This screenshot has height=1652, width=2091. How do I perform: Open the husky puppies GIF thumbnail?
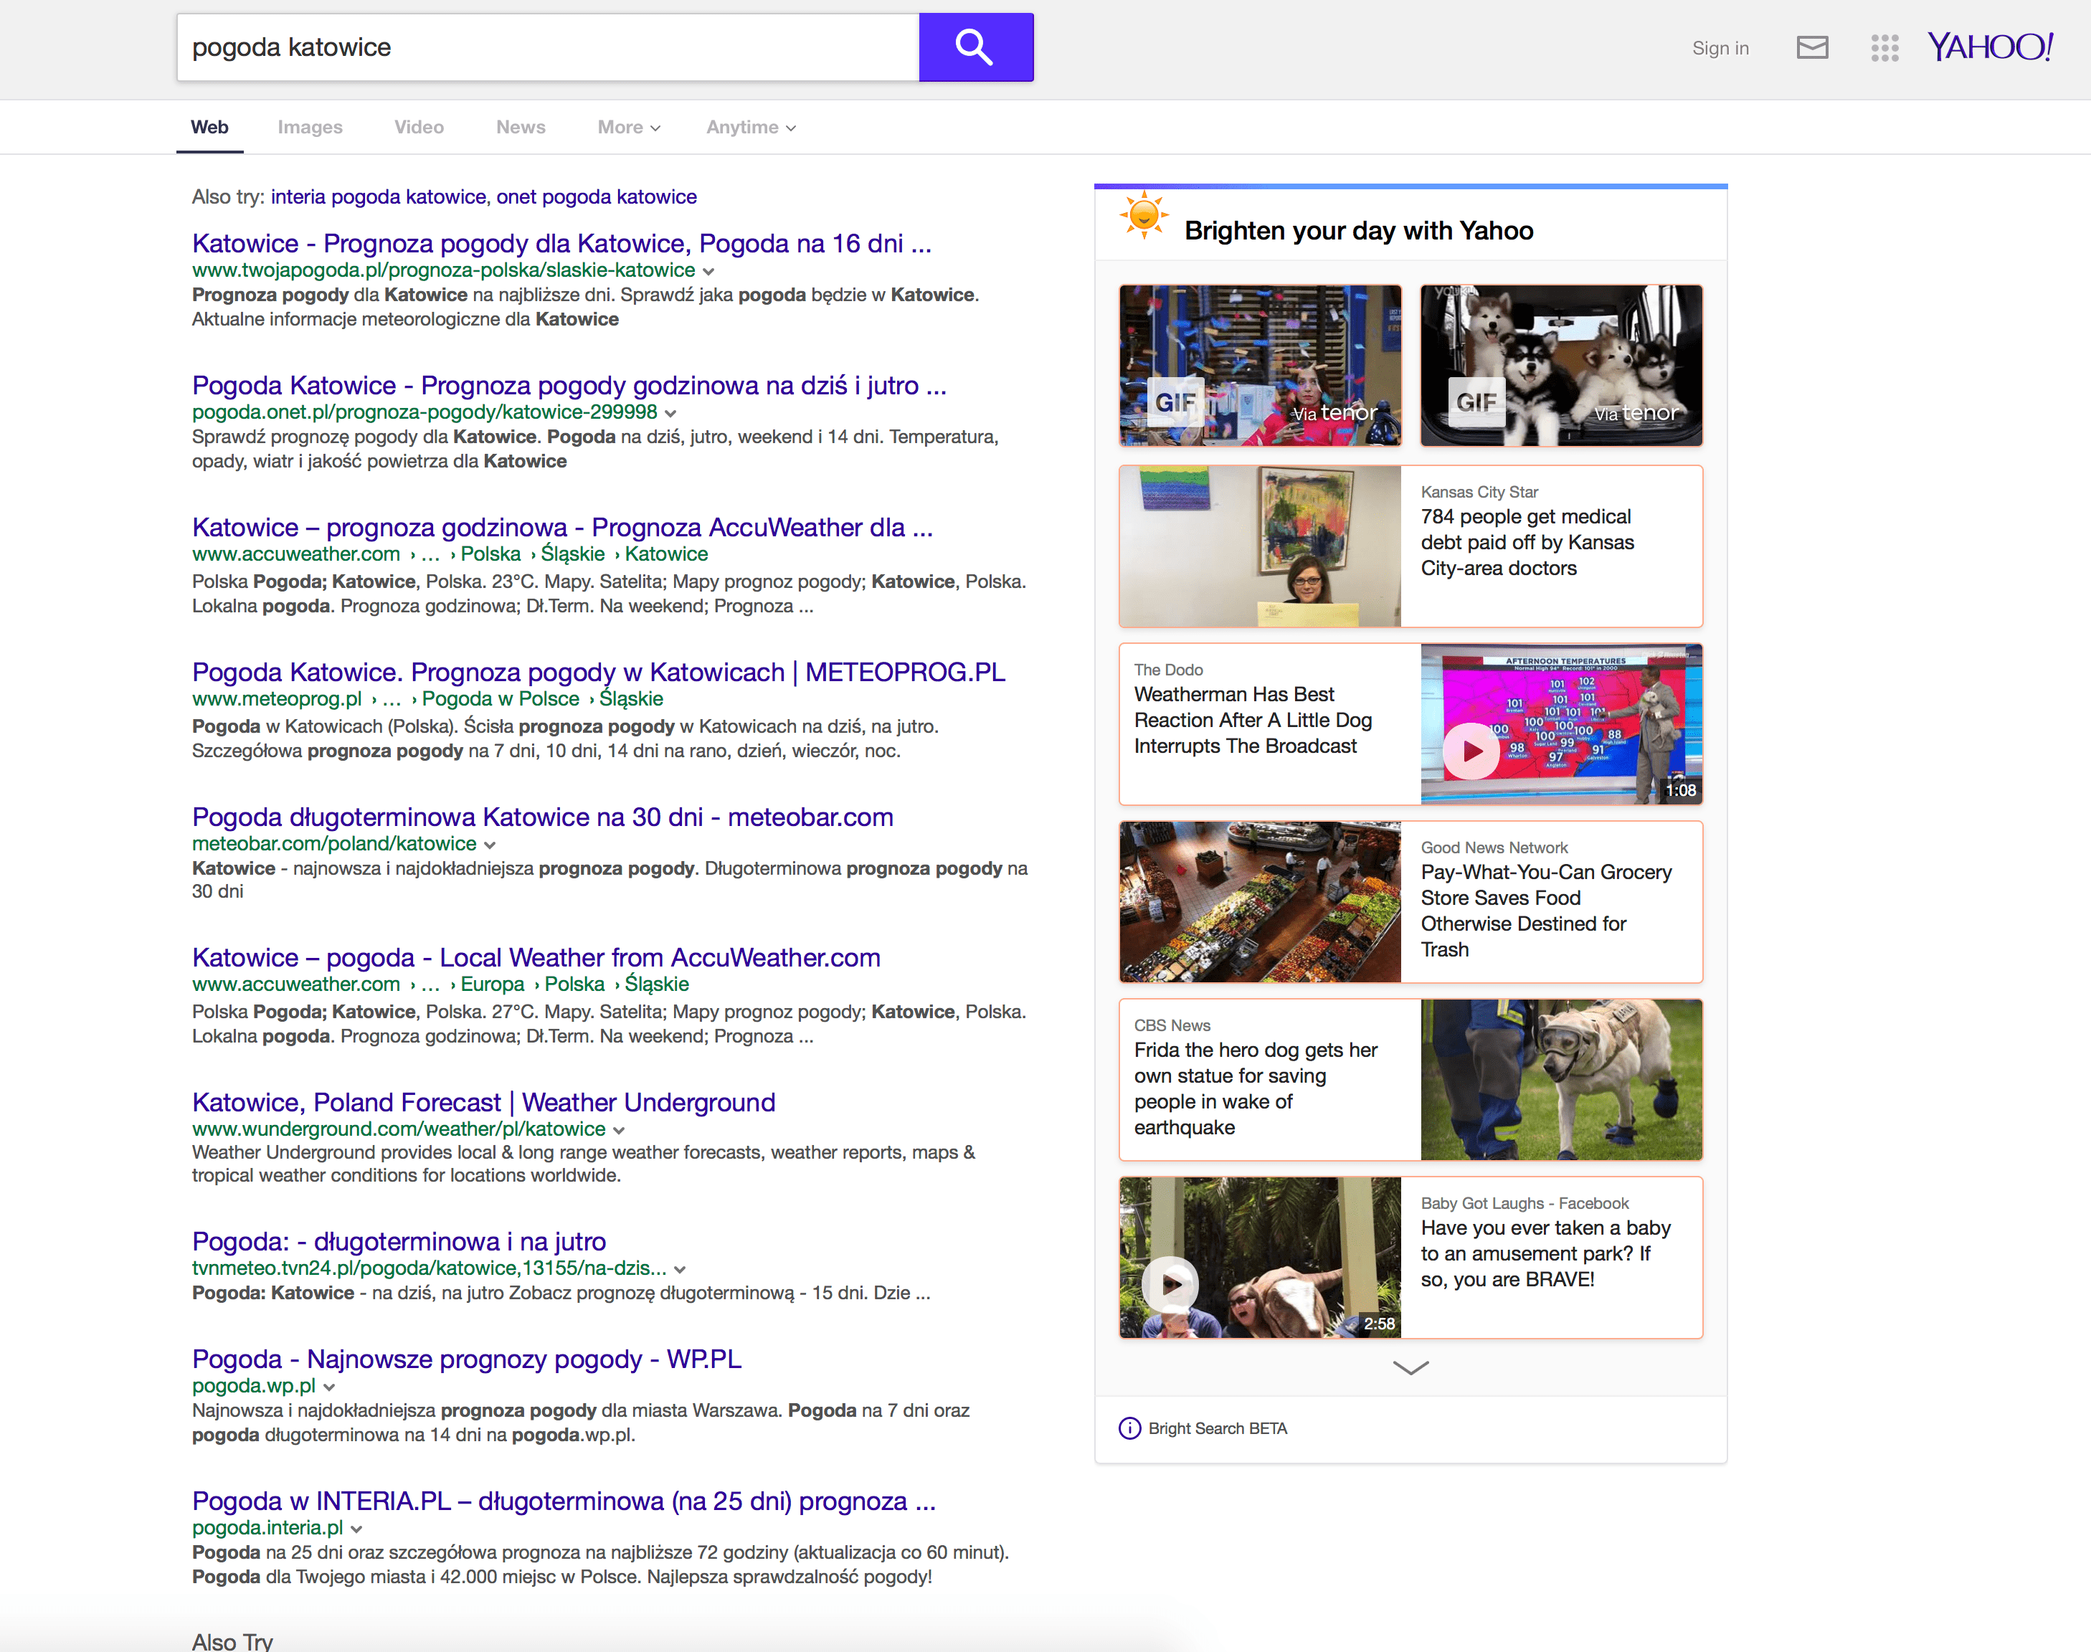[1561, 366]
